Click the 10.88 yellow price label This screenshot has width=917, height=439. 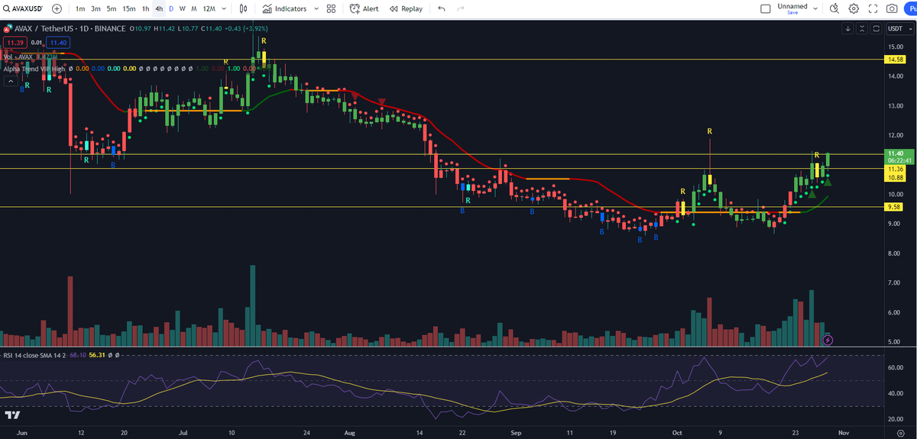click(895, 177)
